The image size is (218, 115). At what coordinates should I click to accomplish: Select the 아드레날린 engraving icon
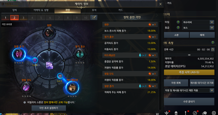point(72,88)
